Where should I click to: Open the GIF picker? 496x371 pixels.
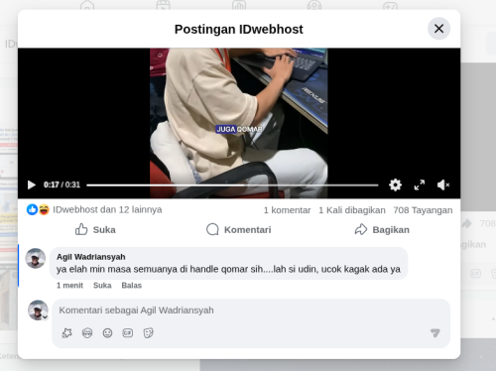coord(128,333)
